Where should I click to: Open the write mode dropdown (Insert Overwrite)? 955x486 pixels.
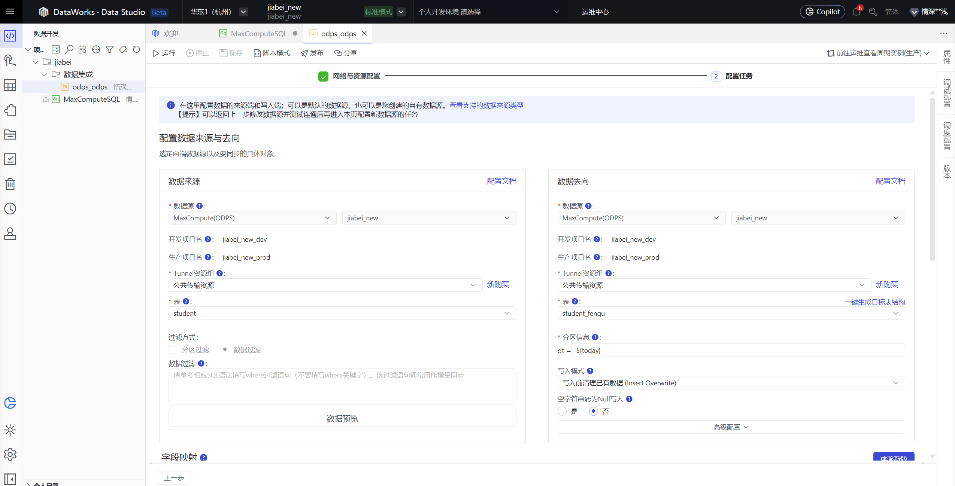(731, 383)
